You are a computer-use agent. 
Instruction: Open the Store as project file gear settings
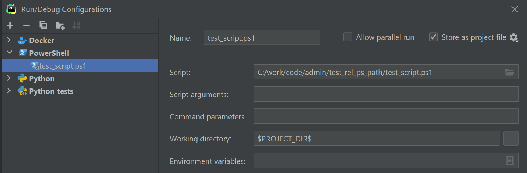click(x=514, y=37)
